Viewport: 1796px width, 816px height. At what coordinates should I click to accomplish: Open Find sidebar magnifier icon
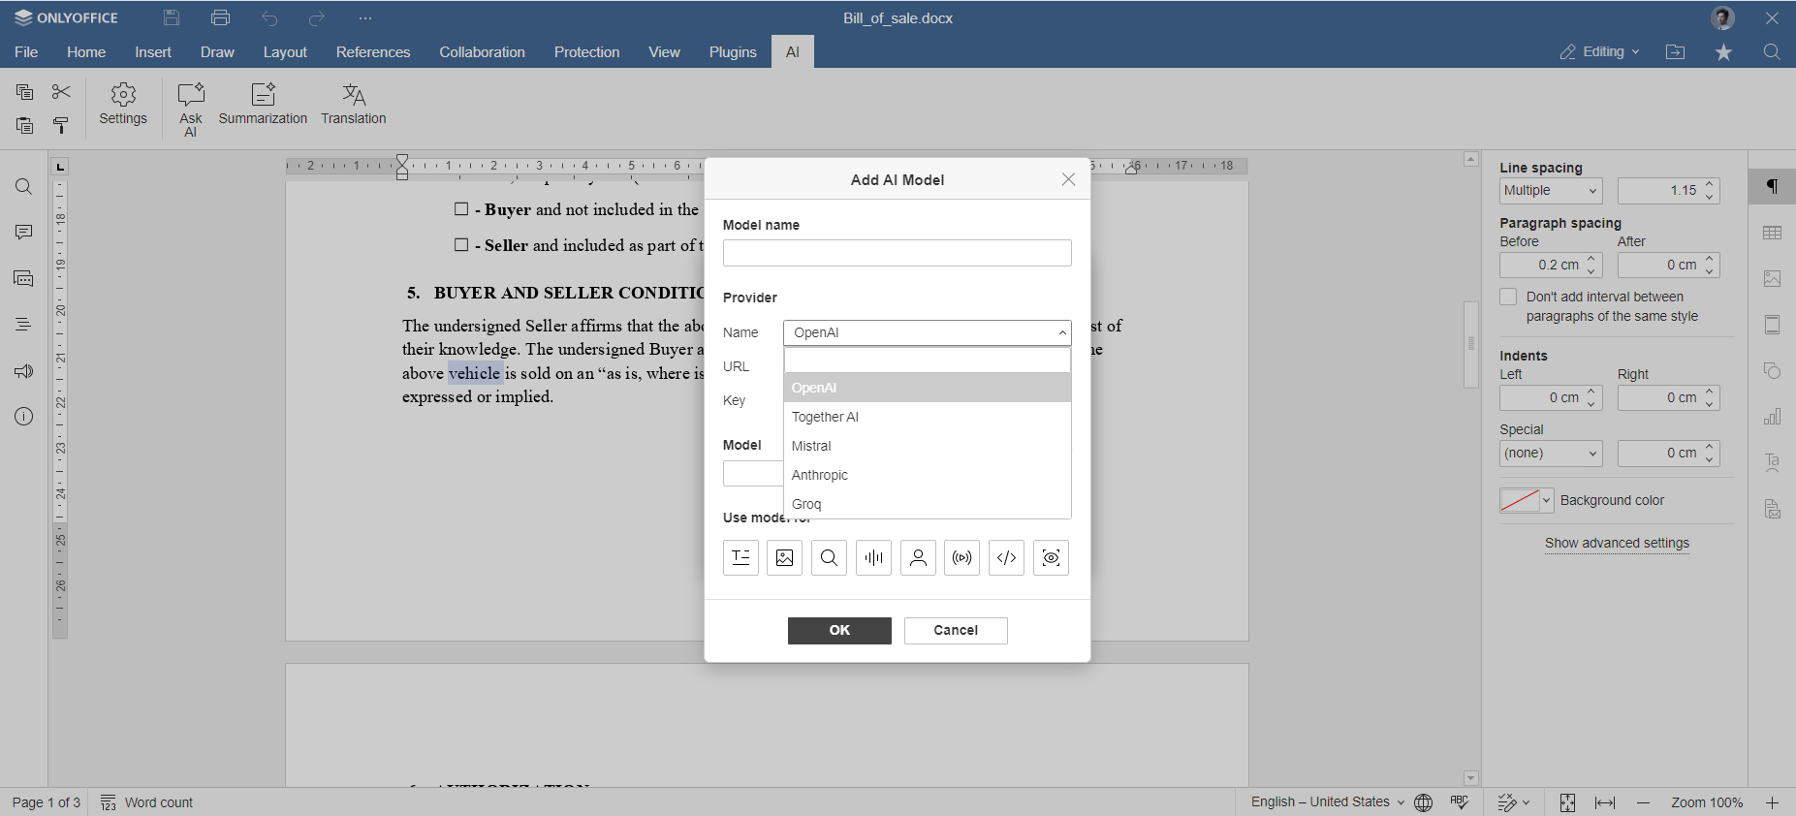[x=24, y=187]
